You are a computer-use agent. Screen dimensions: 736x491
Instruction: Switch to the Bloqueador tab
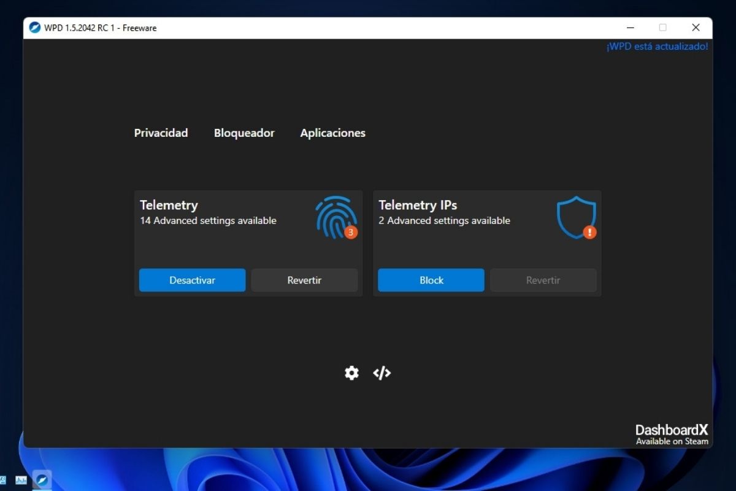(x=244, y=133)
